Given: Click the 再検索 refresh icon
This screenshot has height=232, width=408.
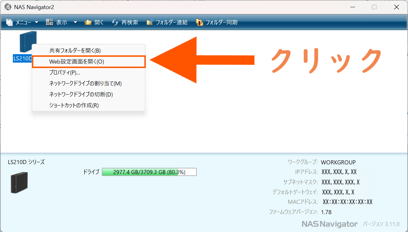Looking at the screenshot, I should coord(115,22).
